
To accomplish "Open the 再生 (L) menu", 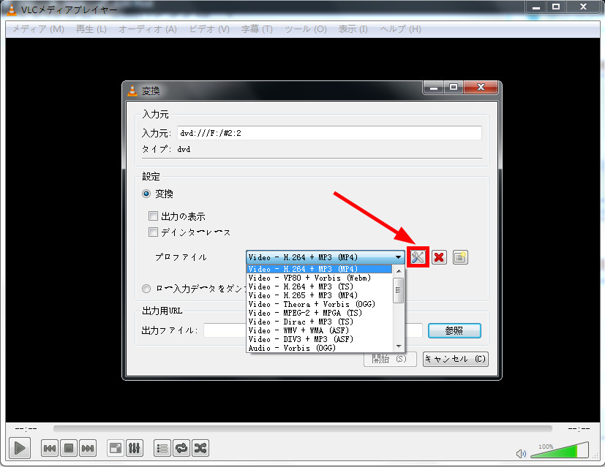I will click(91, 29).
